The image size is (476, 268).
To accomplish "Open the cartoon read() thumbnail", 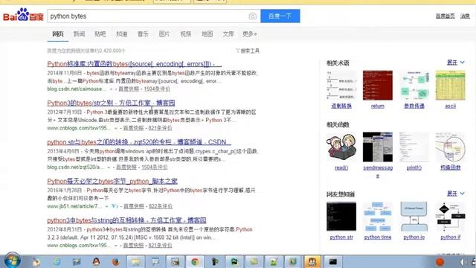I will 341,147.
